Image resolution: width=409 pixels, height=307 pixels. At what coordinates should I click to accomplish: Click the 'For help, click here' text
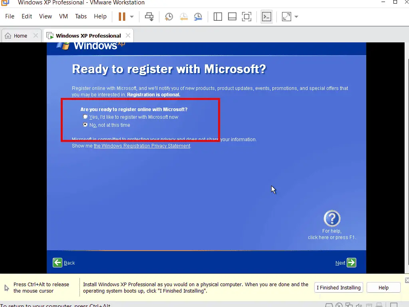(332, 234)
